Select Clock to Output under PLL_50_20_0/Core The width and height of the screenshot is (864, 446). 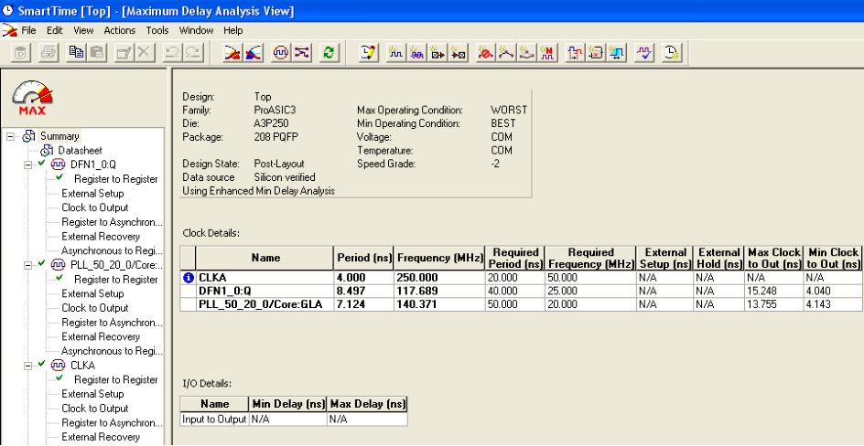(95, 308)
